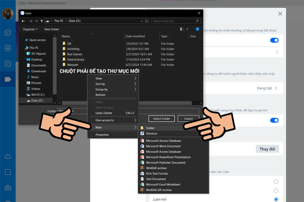The height and width of the screenshot is (202, 304).
Task: Click the Thay đổi button
Action: [x=267, y=149]
